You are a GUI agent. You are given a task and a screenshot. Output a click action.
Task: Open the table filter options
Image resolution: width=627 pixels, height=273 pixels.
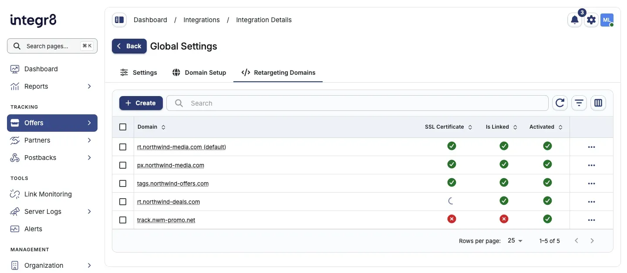[579, 103]
